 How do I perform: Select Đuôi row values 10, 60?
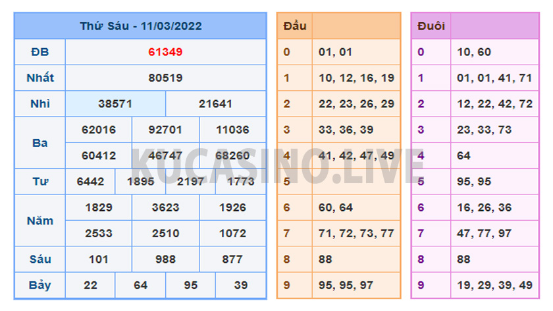[474, 52]
